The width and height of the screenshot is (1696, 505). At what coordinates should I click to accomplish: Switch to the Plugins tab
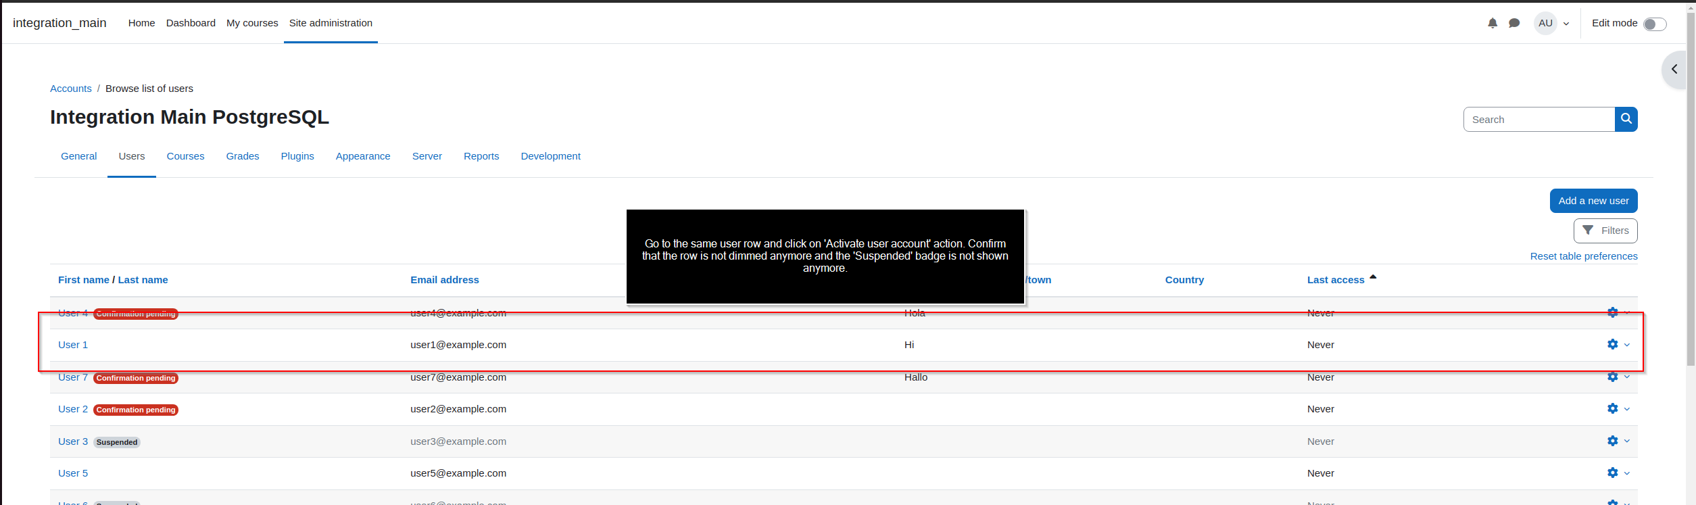(297, 156)
